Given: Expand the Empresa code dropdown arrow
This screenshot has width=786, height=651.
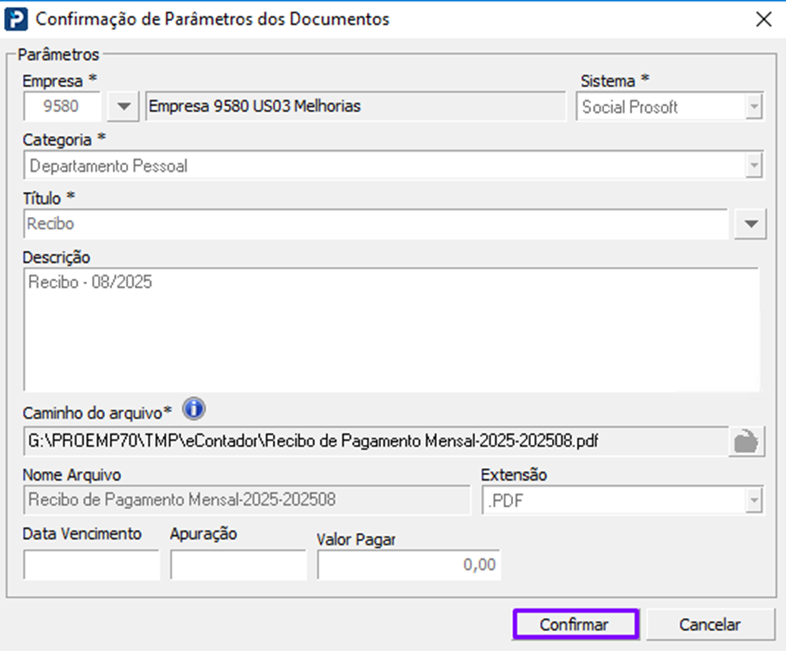Looking at the screenshot, I should [x=124, y=107].
